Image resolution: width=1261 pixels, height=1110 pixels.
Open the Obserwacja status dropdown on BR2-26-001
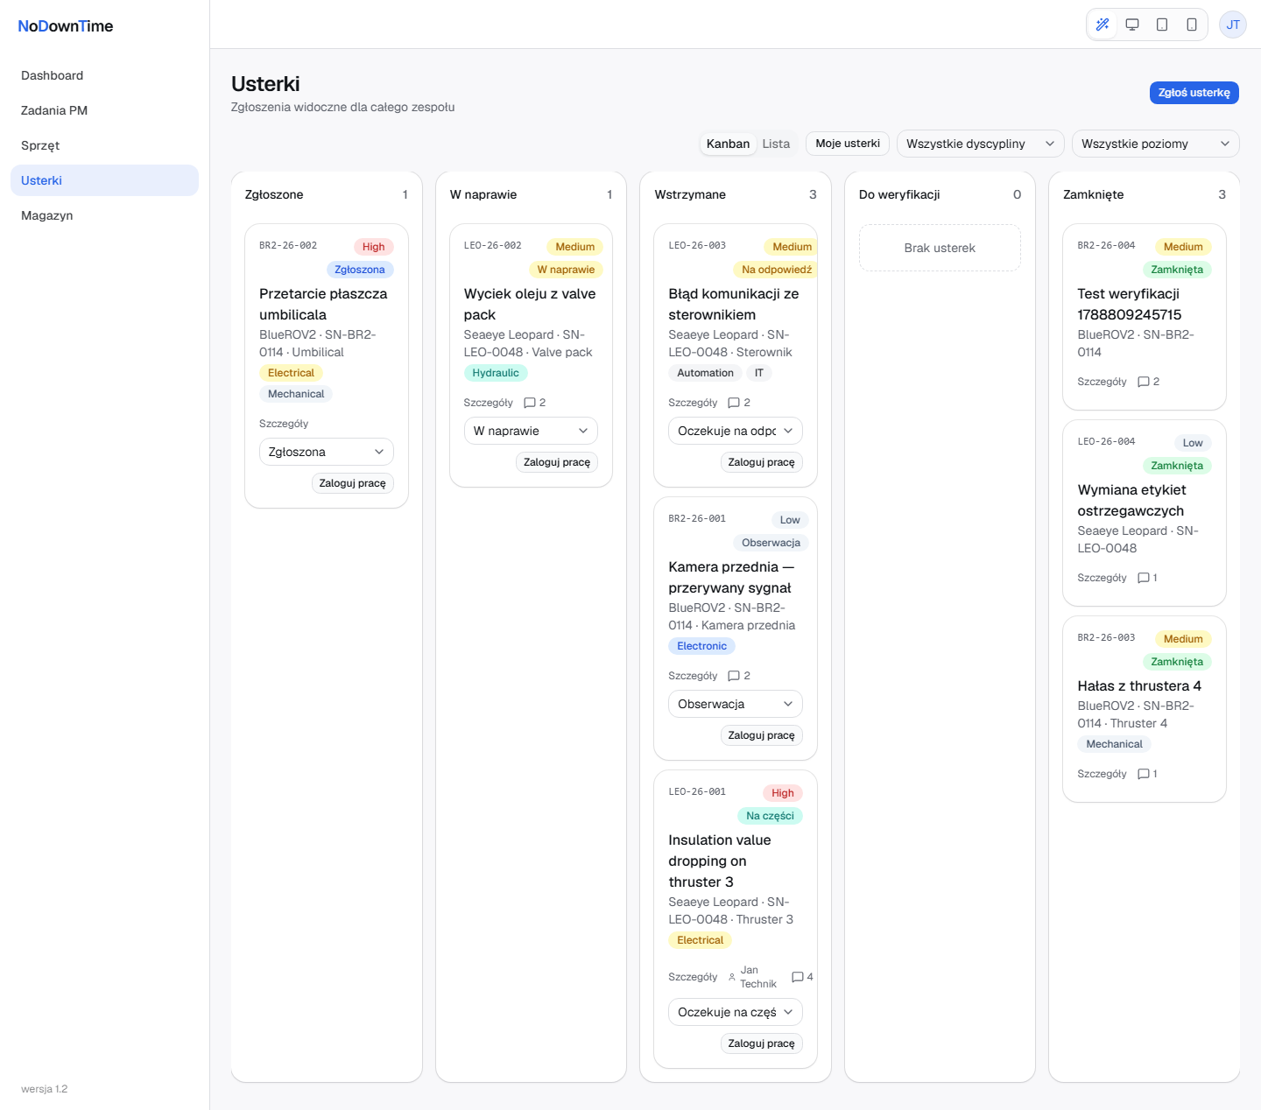point(736,704)
